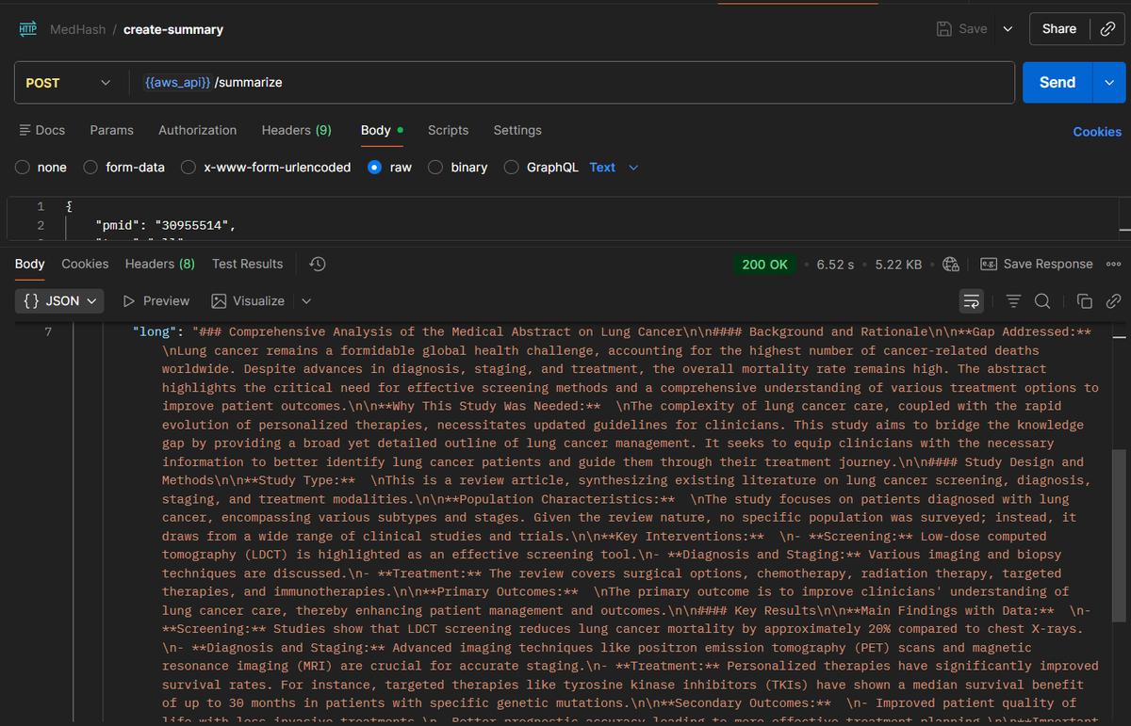Select the x-www-form-urlencoded radio button
Image resolution: width=1131 pixels, height=726 pixels.
coord(188,168)
